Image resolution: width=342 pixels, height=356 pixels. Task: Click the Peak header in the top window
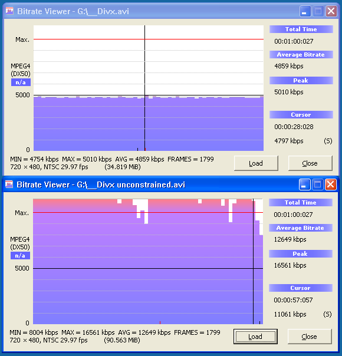pos(301,80)
